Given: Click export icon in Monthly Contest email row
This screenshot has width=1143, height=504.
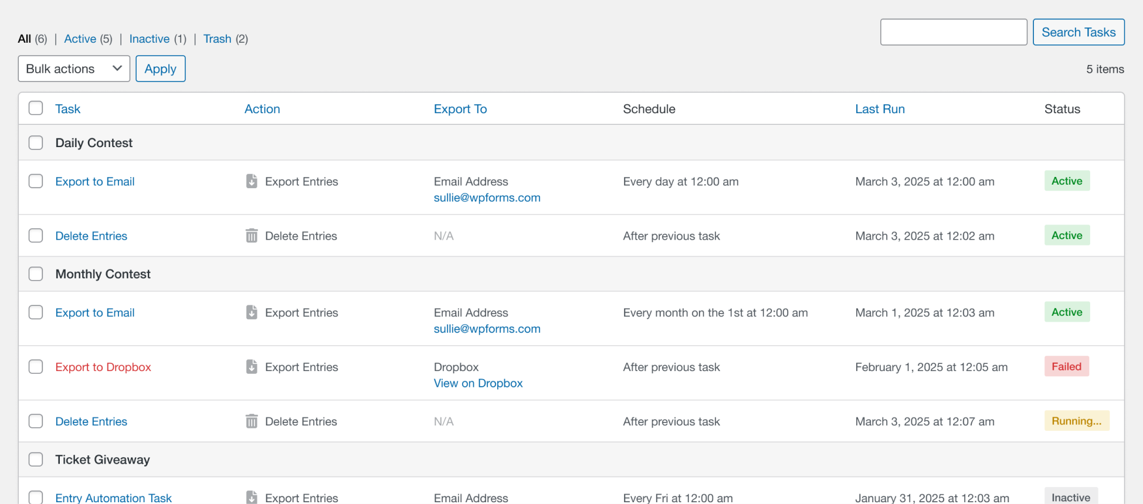Looking at the screenshot, I should pyautogui.click(x=252, y=313).
